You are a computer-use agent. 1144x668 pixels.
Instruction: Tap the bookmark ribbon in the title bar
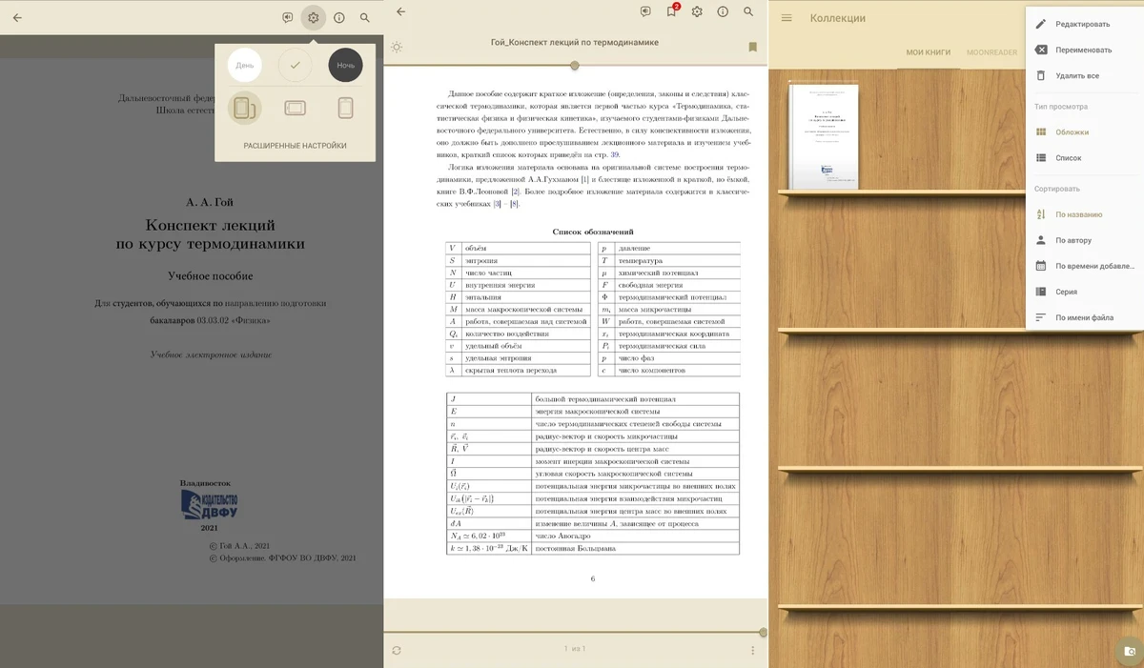(752, 47)
